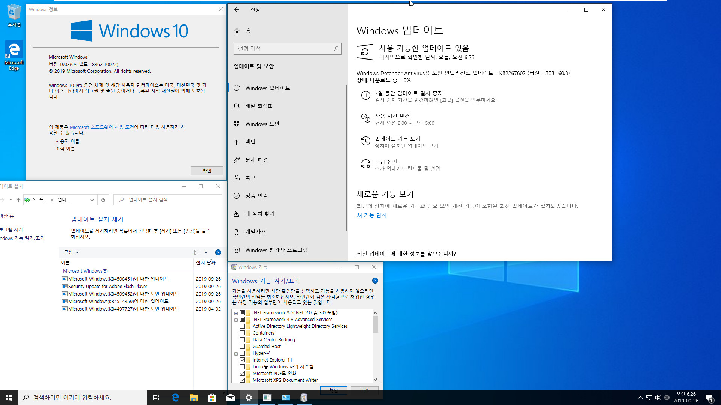Open Microsoft 소프트웨어 사용 조건 link
This screenshot has width=721, height=405.
pos(102,127)
